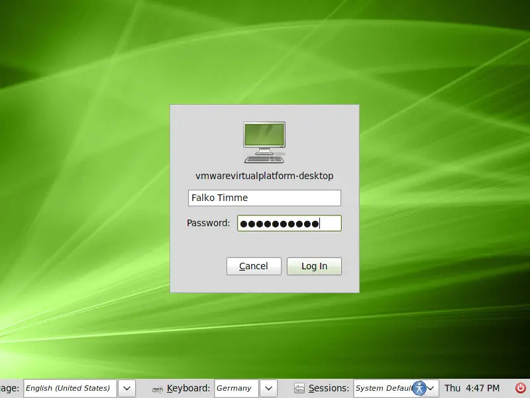Image resolution: width=530 pixels, height=398 pixels.
Task: Click the Sessions label text
Action: [329, 388]
